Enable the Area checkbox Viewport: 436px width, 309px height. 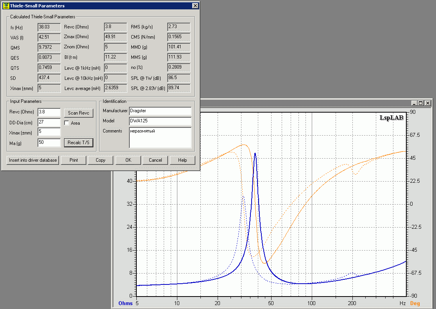67,123
